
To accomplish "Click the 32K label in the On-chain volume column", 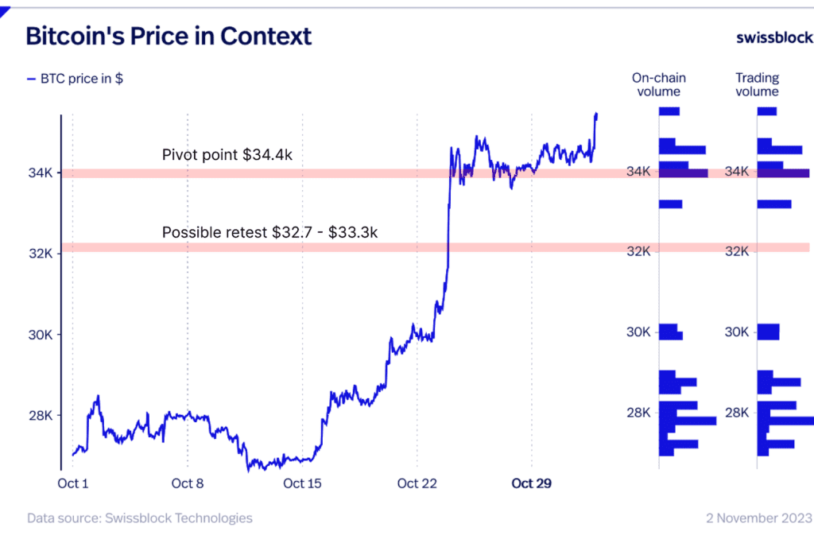I will (x=640, y=251).
